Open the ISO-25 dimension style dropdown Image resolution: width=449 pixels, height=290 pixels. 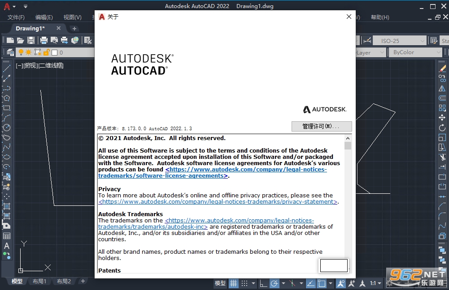point(401,41)
